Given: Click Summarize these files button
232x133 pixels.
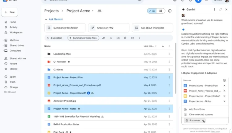Looking at the screenshot, I should coord(83,38).
